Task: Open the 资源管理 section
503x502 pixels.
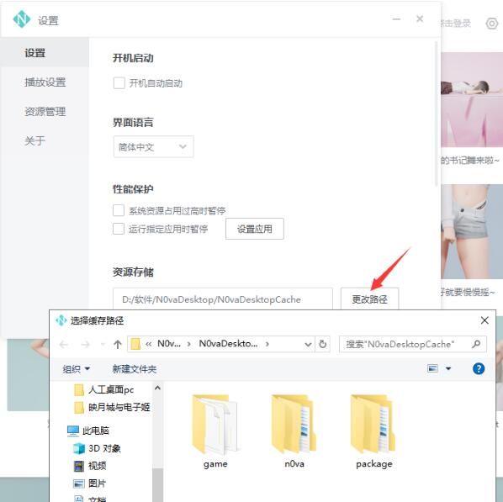Action: [45, 111]
